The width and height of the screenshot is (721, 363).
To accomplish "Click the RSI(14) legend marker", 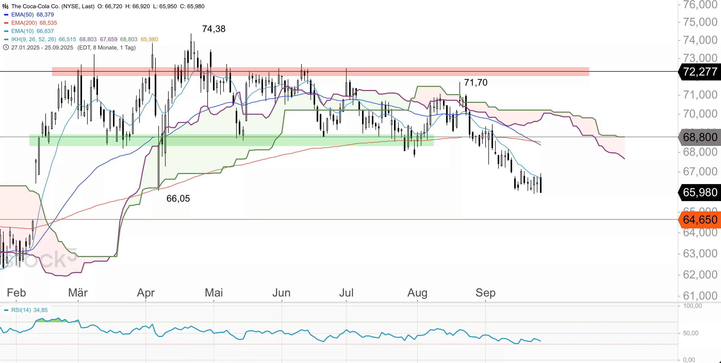I will (x=6, y=310).
